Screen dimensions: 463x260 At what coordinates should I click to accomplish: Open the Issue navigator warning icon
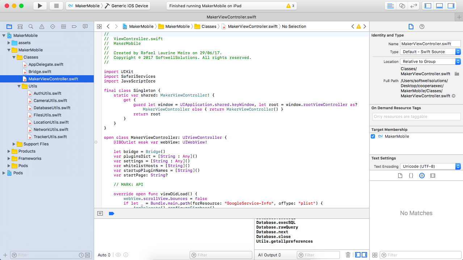point(42,26)
